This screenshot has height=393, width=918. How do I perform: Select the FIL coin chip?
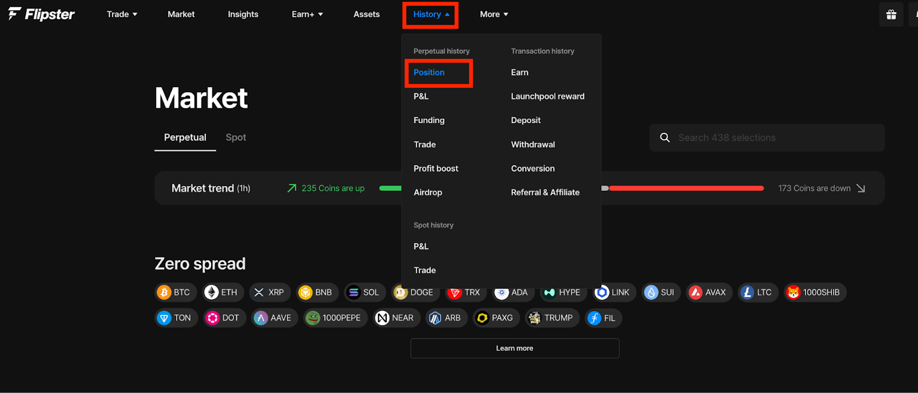click(x=603, y=318)
